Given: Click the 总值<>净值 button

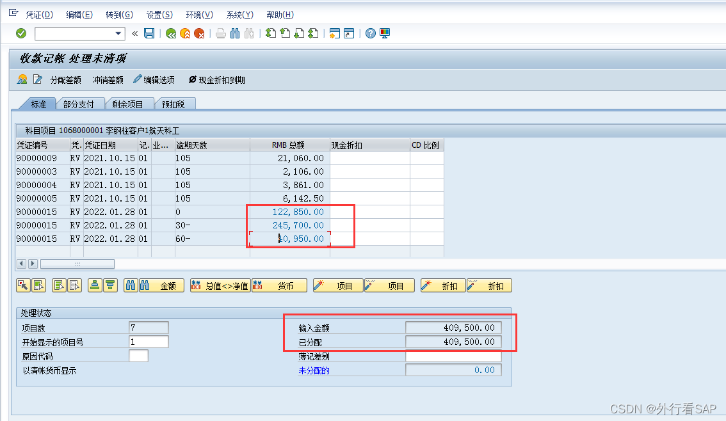Looking at the screenshot, I should tap(220, 285).
